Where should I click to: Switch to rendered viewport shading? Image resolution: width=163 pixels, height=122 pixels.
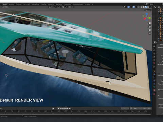pyautogui.click(x=148, y=7)
